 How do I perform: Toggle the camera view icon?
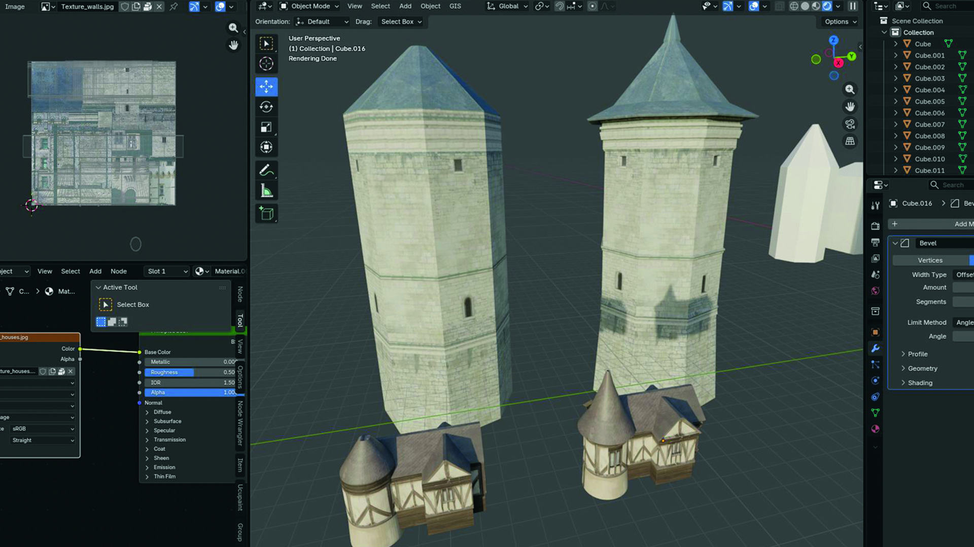click(x=850, y=124)
